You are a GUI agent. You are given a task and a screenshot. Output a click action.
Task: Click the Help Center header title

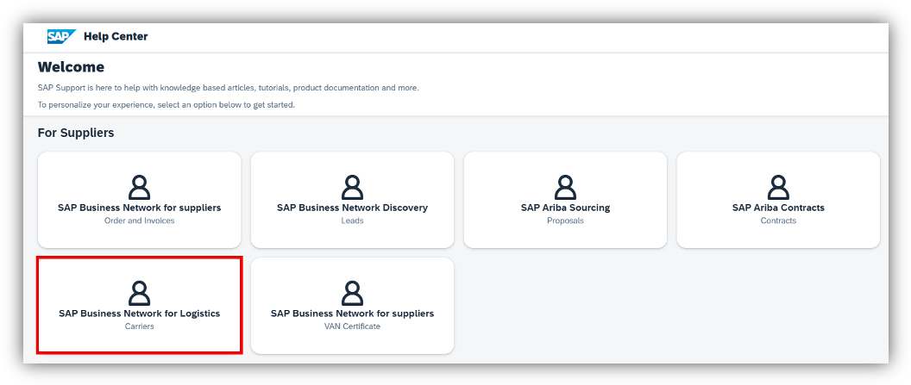click(116, 36)
